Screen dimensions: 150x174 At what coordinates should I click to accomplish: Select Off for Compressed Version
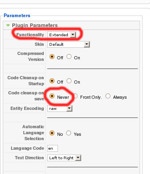52,57
